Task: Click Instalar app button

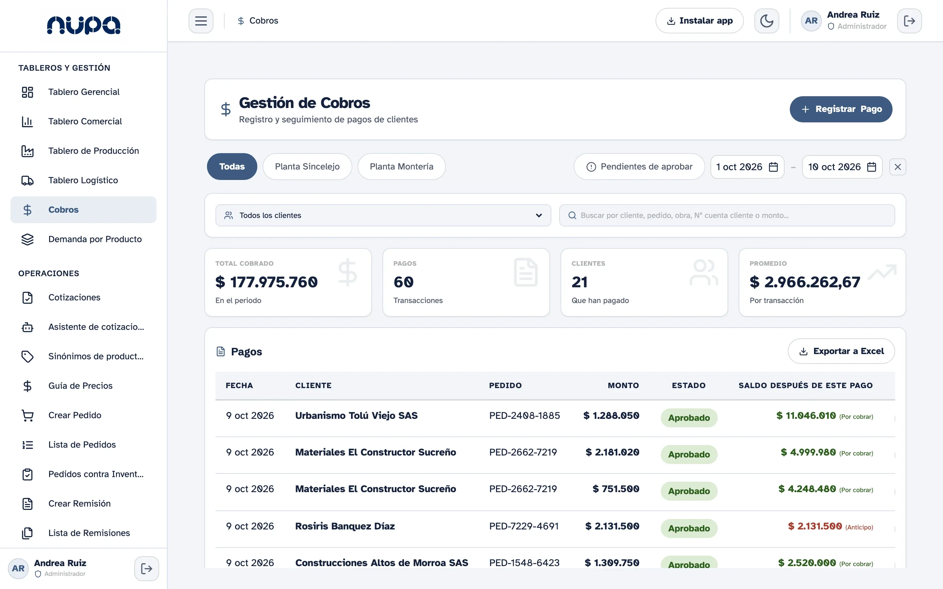Action: [x=699, y=21]
